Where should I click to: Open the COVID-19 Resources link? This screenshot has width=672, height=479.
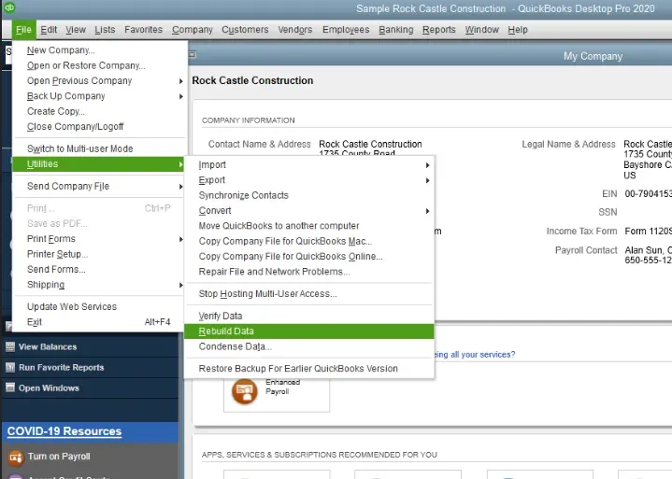(64, 431)
